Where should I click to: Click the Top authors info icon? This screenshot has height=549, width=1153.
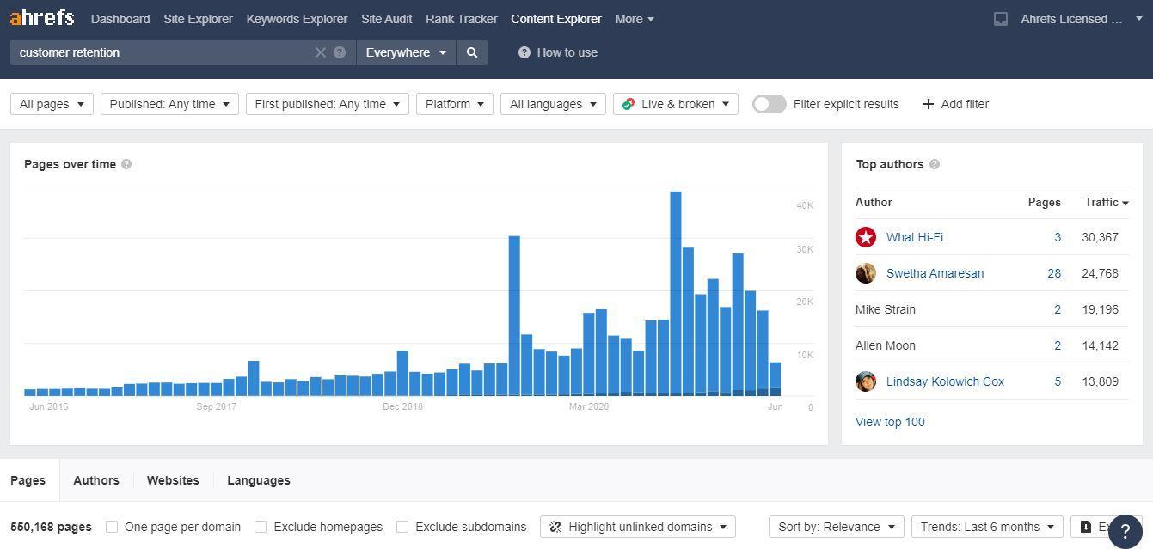pyautogui.click(x=935, y=164)
